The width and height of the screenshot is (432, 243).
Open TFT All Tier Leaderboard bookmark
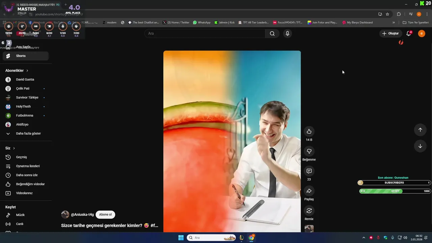253,23
